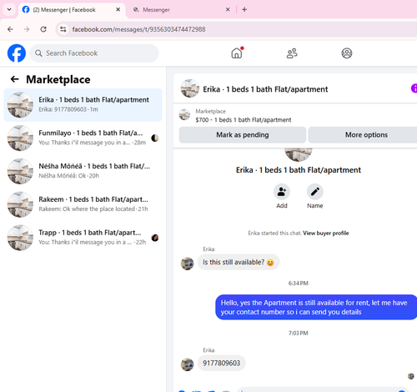The height and width of the screenshot is (392, 417).
Task: Open conversation information purple icon
Action: point(414,88)
